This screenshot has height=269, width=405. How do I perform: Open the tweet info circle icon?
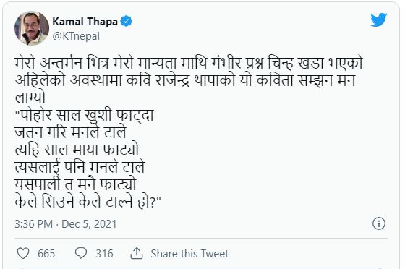tap(379, 223)
